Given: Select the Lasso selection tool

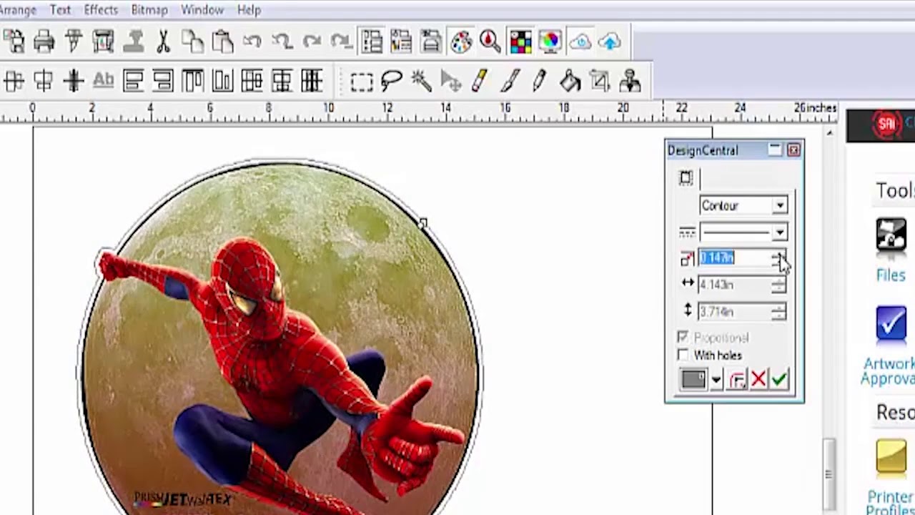Looking at the screenshot, I should [391, 82].
